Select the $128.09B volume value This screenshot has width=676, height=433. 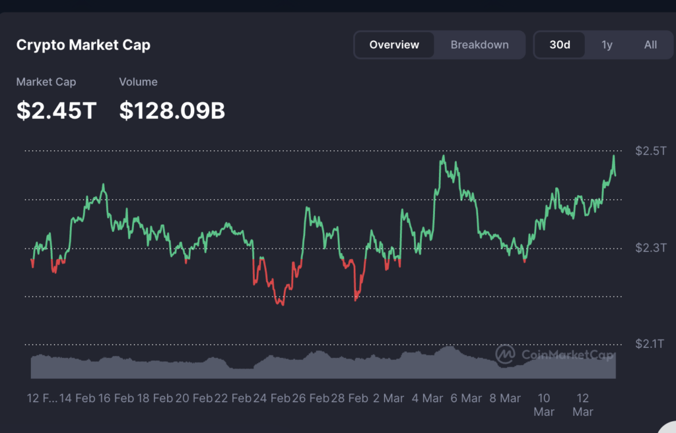pyautogui.click(x=172, y=111)
